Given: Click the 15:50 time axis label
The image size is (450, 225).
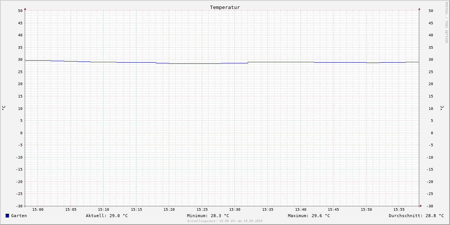Looking at the screenshot, I should (x=366, y=210).
